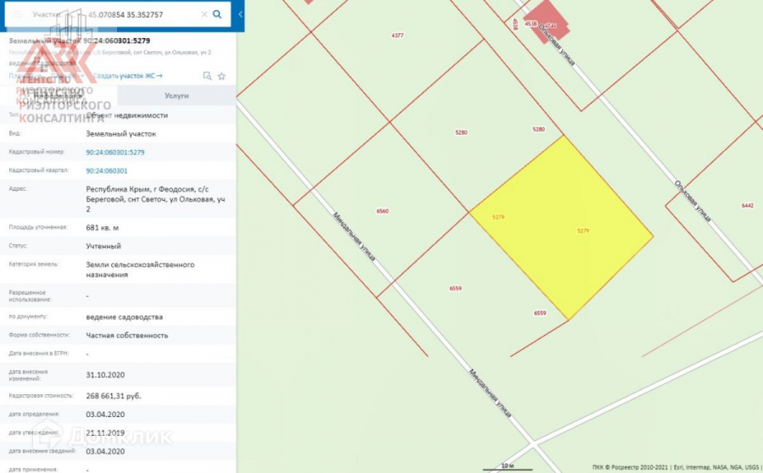Open the hamburger menu in search bar

(x=17, y=15)
